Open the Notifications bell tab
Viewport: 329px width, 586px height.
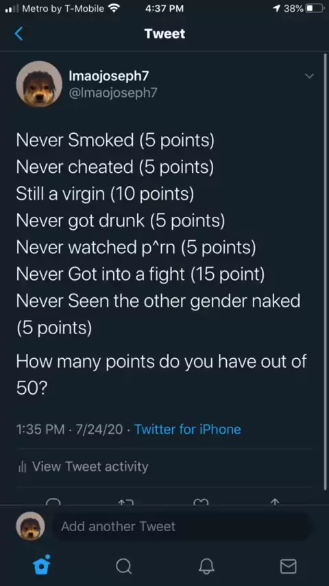[206, 566]
